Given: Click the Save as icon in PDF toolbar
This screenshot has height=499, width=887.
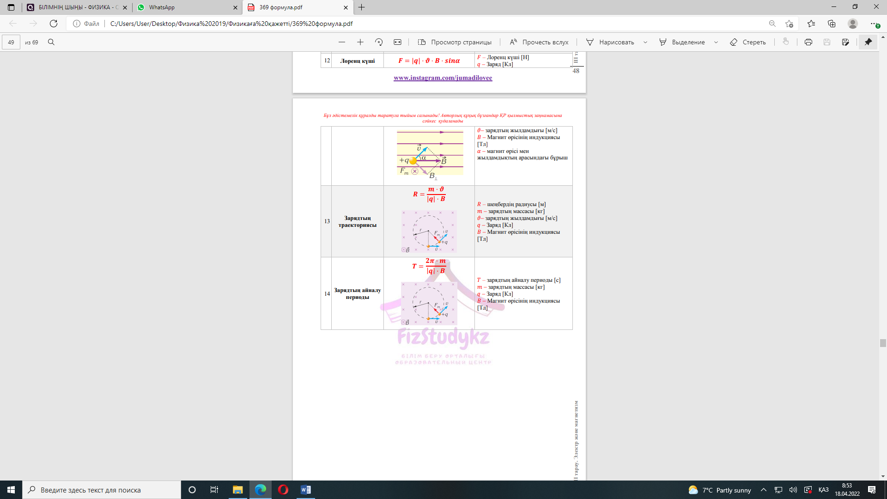Looking at the screenshot, I should 845,42.
